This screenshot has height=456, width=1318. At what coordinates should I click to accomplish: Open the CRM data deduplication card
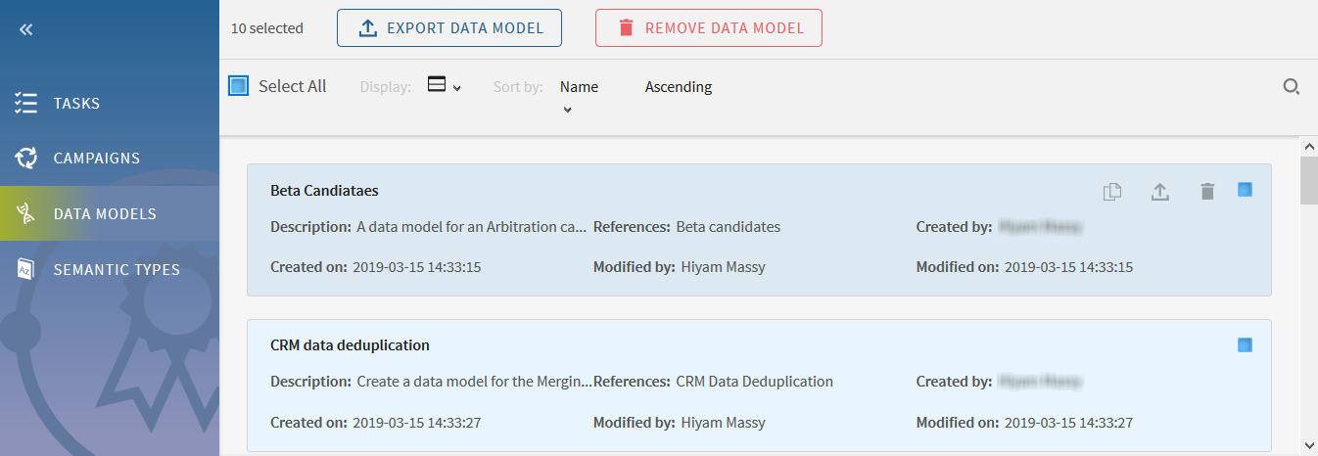[x=350, y=345]
